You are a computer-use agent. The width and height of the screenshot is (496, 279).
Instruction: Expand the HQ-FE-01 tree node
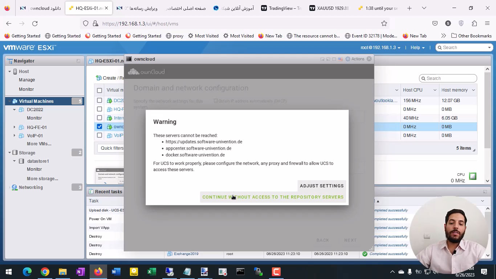(15, 127)
